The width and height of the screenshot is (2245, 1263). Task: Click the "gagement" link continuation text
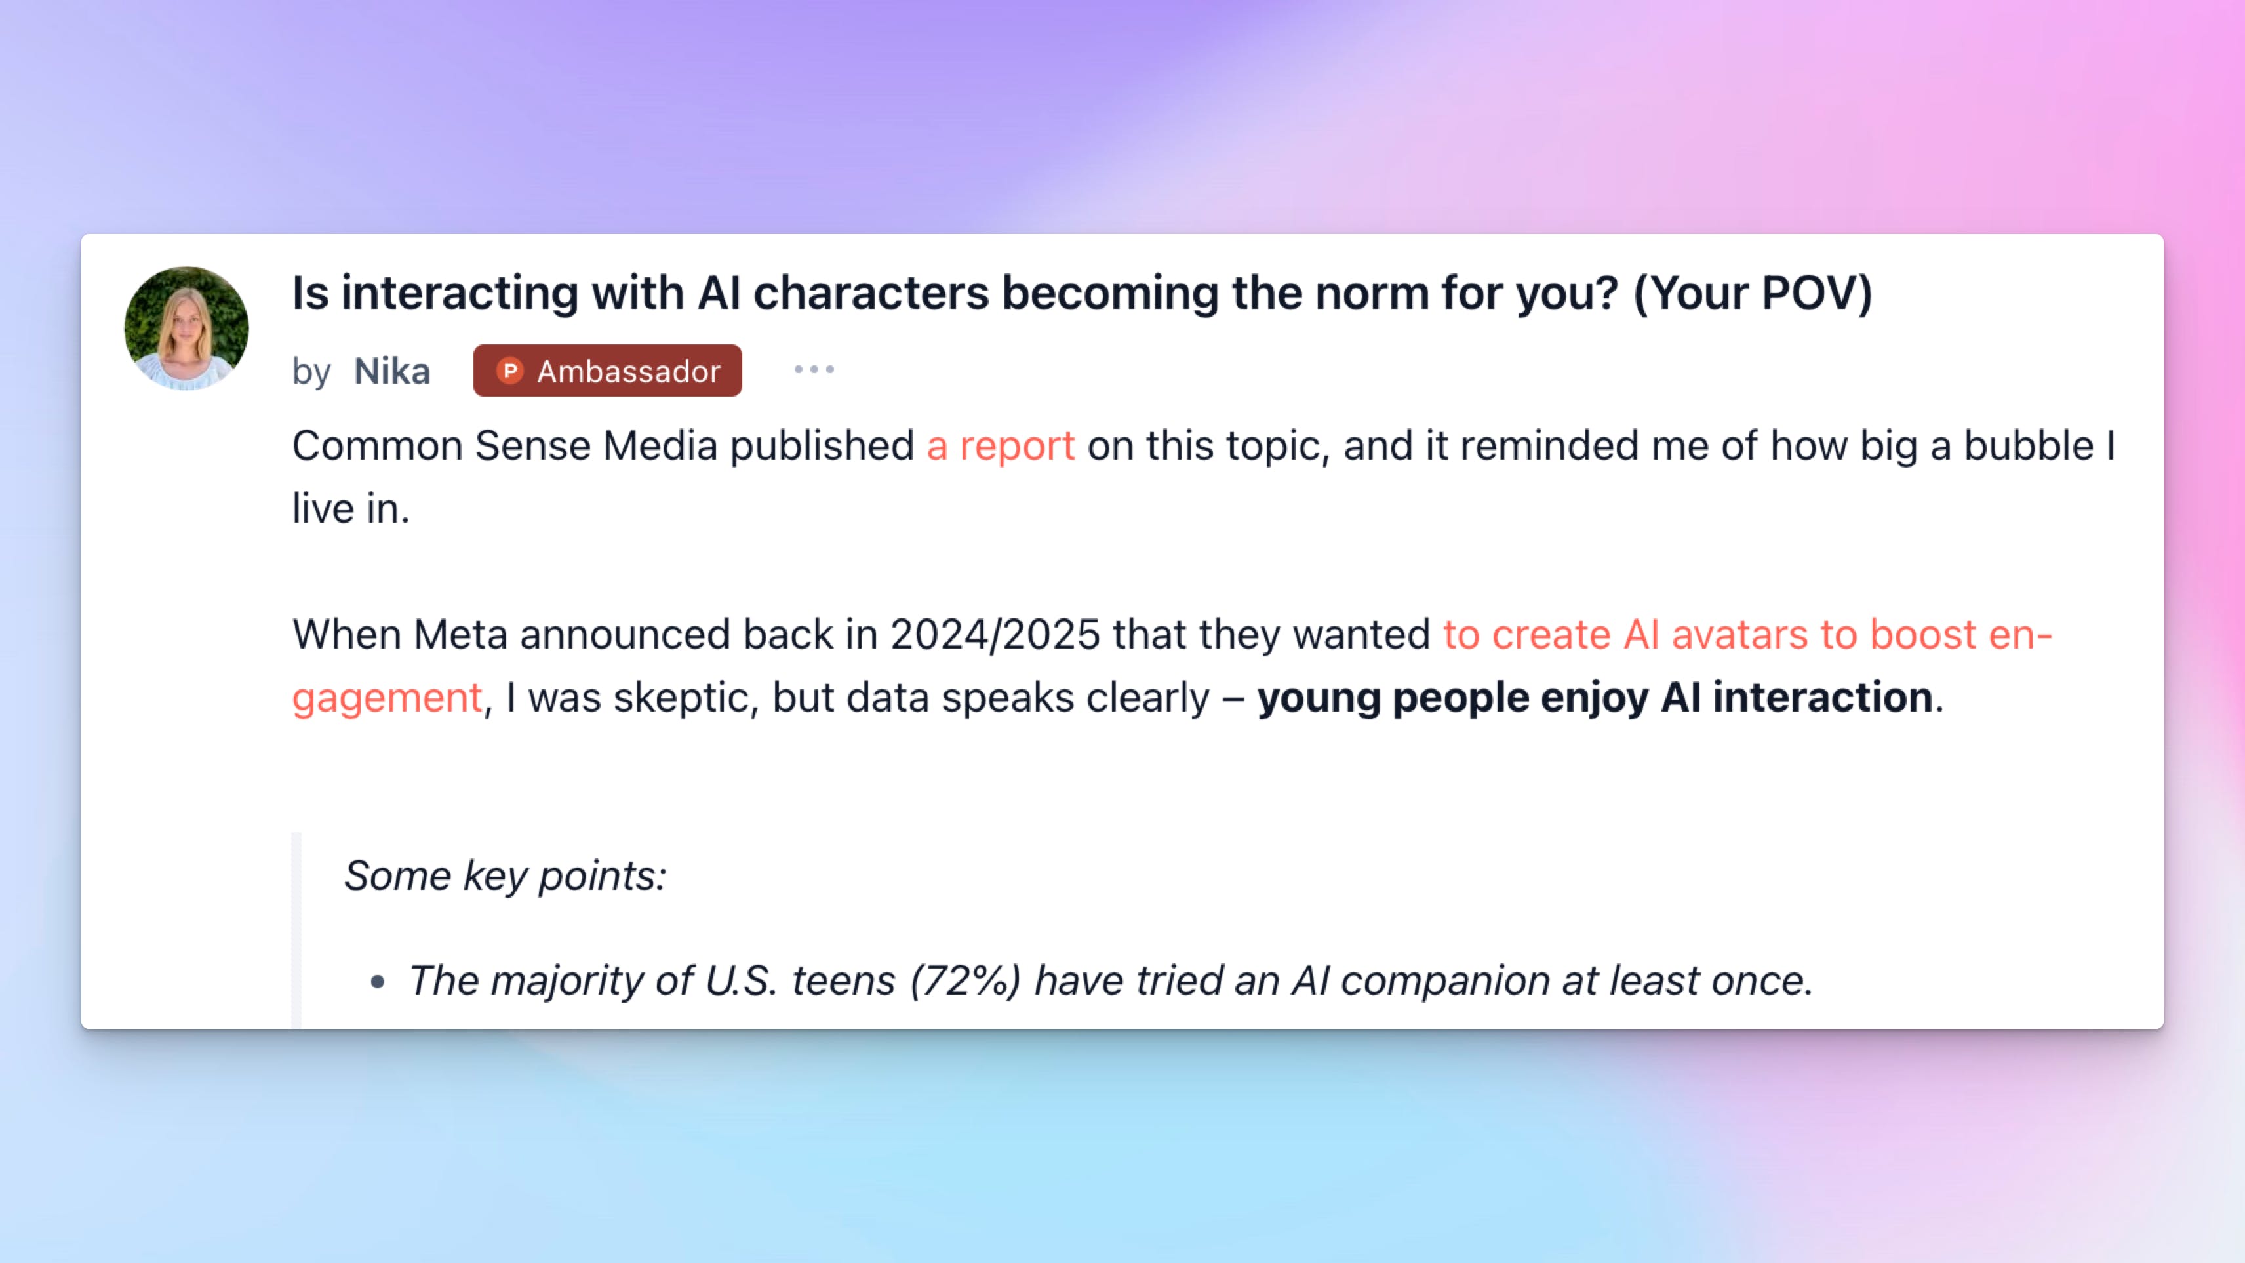[387, 698]
